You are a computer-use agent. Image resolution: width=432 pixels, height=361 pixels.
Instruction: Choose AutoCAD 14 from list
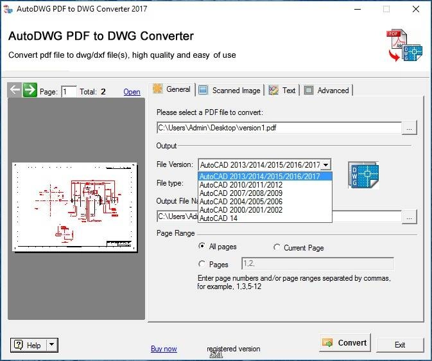pyautogui.click(x=265, y=218)
